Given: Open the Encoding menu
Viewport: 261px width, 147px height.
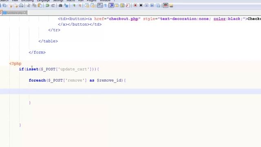Looking at the screenshot, I should [x=27, y=1].
